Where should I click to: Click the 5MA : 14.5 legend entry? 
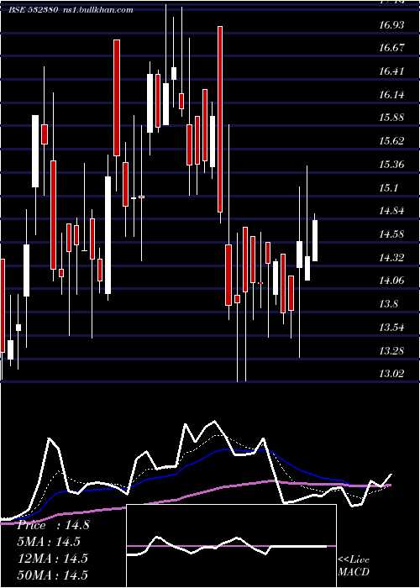49,542
